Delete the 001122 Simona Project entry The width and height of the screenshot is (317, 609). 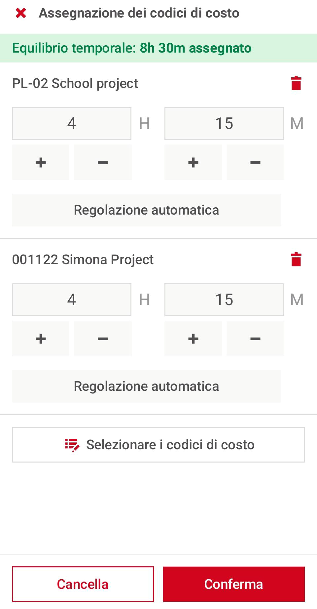coord(296,260)
